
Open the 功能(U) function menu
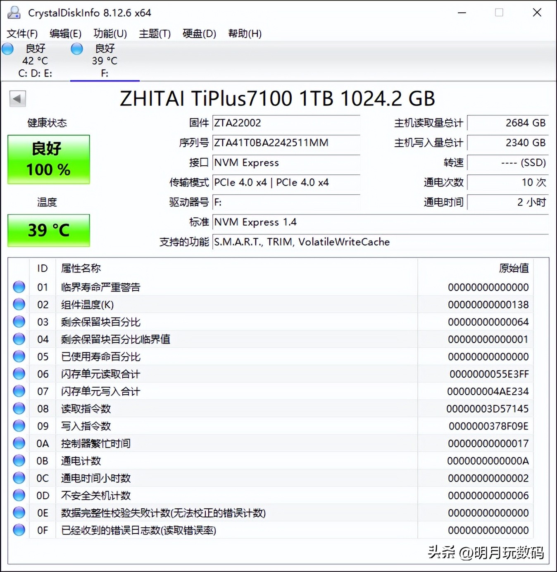[x=109, y=33]
